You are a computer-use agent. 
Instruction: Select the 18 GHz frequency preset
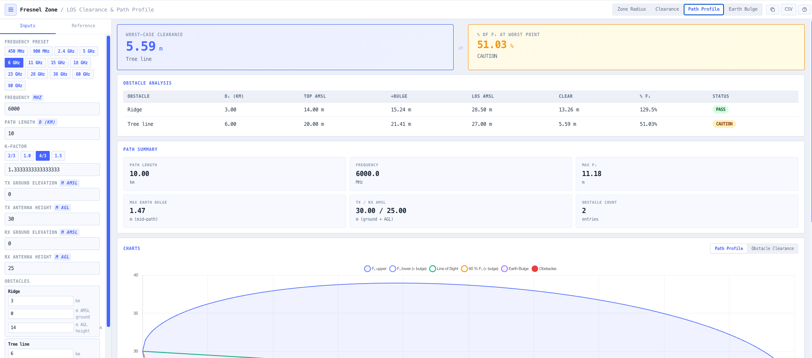pos(80,63)
